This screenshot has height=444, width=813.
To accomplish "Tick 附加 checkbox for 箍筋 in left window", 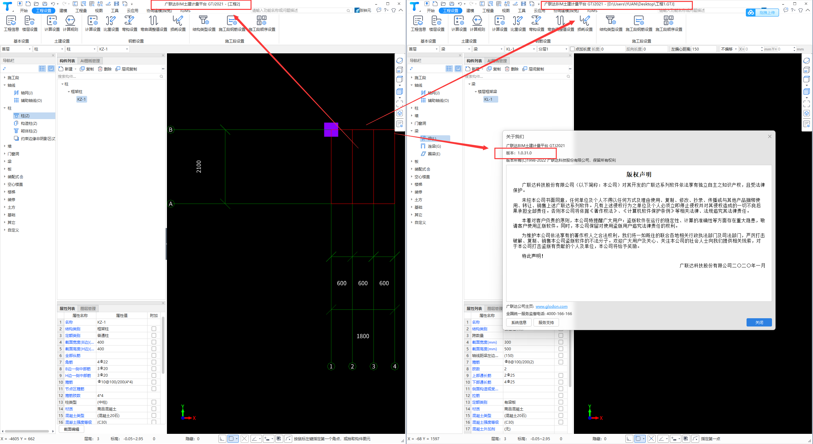I will click(154, 382).
